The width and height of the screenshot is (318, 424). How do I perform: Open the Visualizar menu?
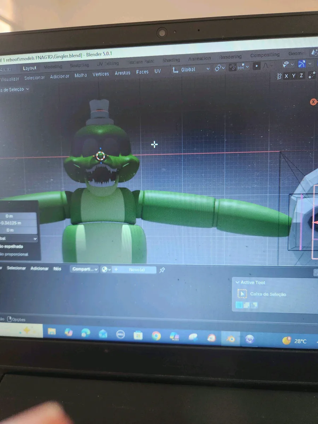[10, 79]
